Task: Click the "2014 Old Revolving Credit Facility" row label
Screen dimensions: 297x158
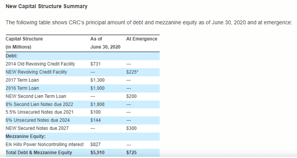Action: click(40, 64)
